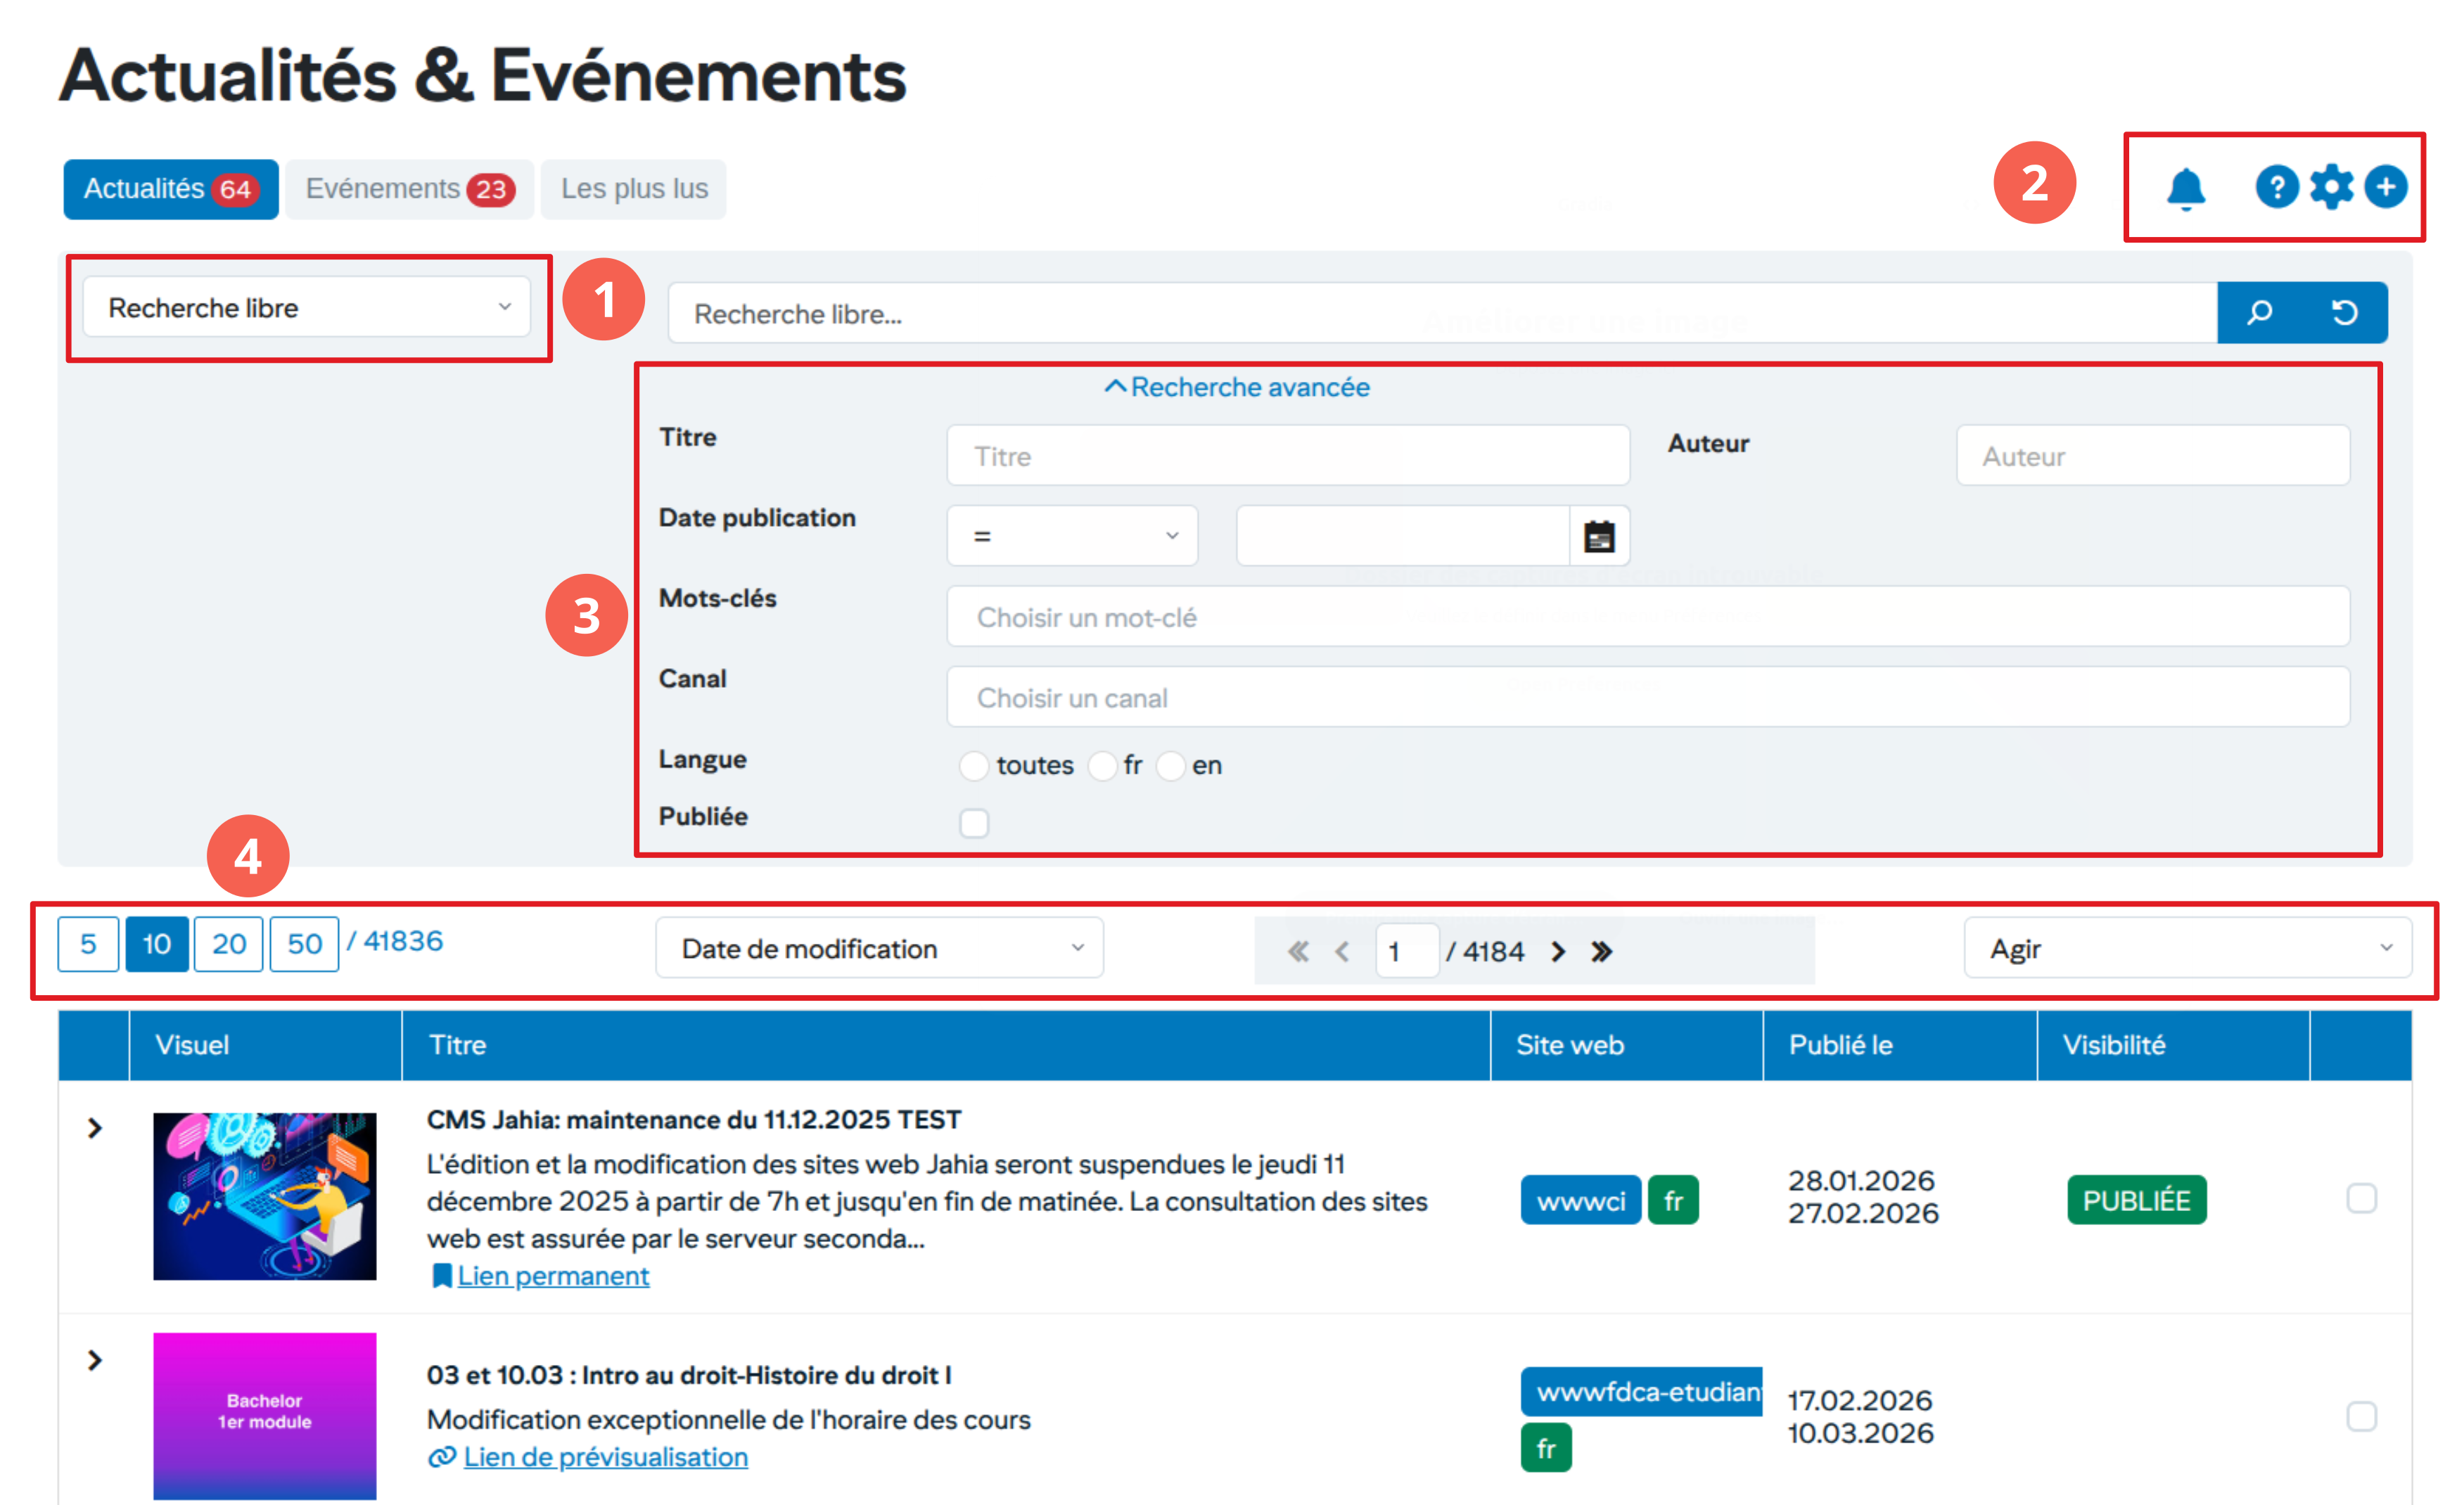The height and width of the screenshot is (1505, 2464).
Task: Go to last page of results
Action: coord(1602,951)
